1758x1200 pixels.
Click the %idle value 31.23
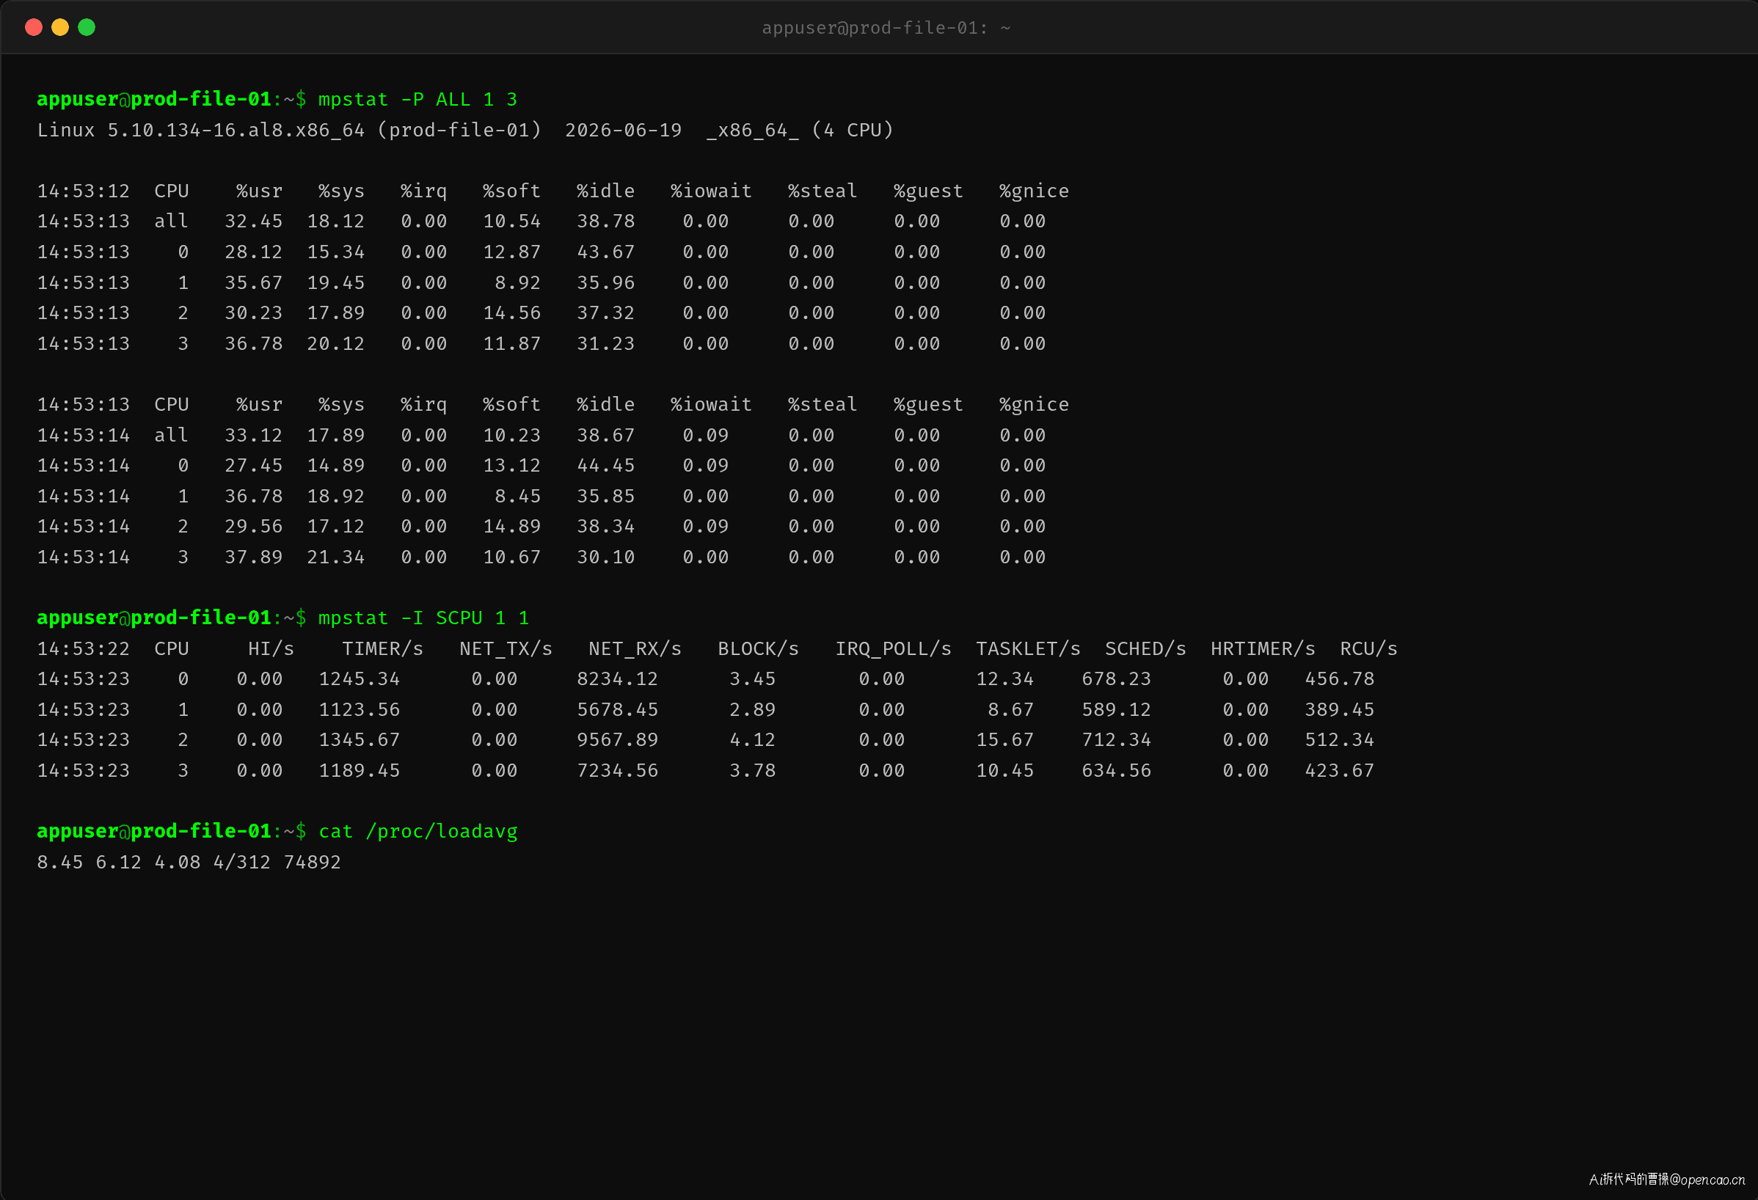point(606,344)
